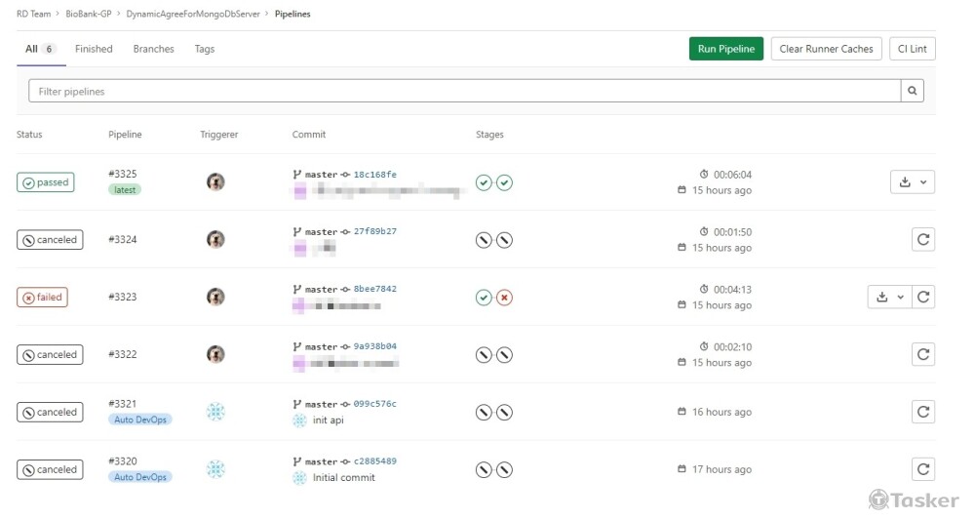The width and height of the screenshot is (975, 520).
Task: Click canceled status badge for pipeline #3320
Action: 50,469
